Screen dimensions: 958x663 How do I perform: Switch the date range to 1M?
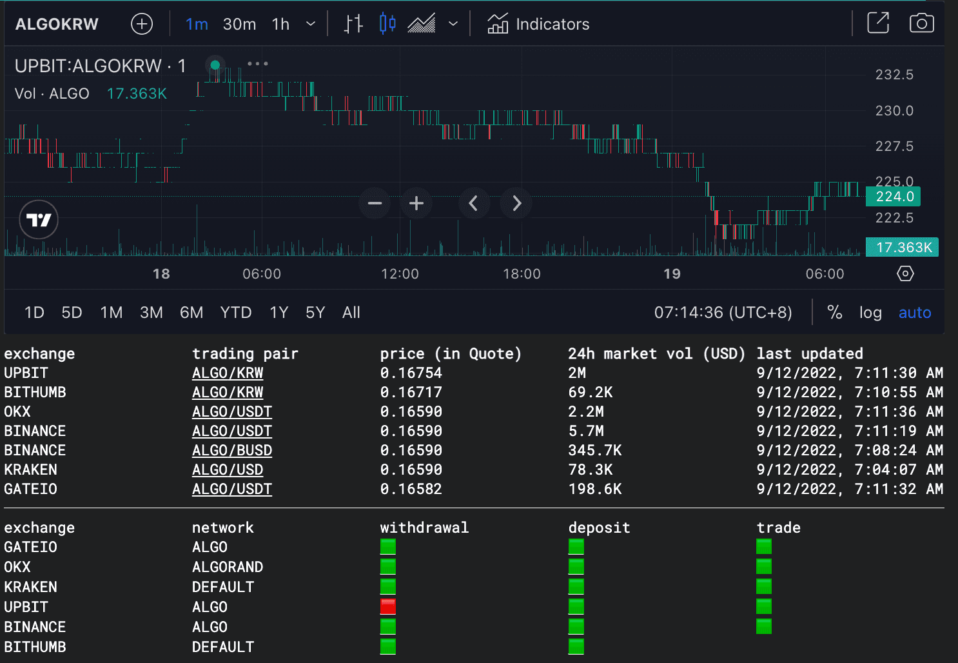(112, 313)
